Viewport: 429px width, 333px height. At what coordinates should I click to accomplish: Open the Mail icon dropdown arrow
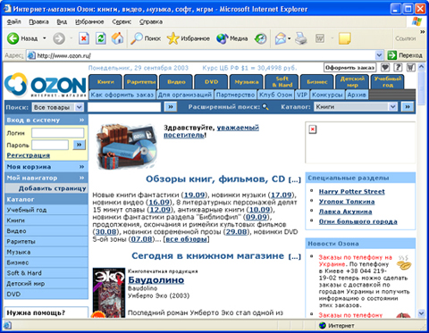click(289, 38)
